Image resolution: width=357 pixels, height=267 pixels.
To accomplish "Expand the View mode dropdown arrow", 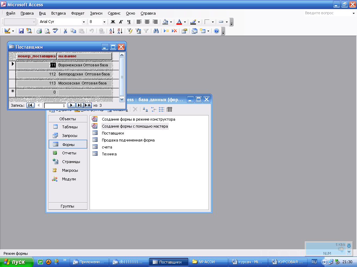I will [x=13, y=31].
